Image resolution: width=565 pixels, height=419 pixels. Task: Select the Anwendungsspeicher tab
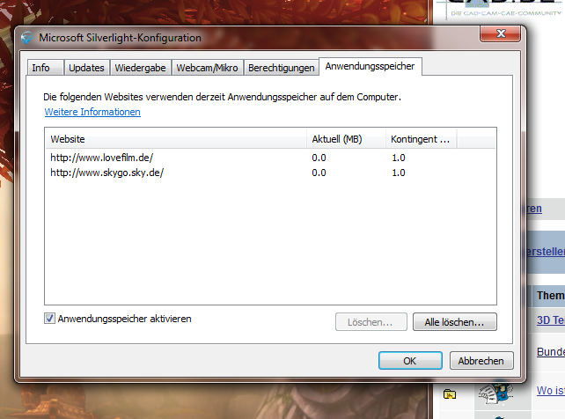click(370, 66)
